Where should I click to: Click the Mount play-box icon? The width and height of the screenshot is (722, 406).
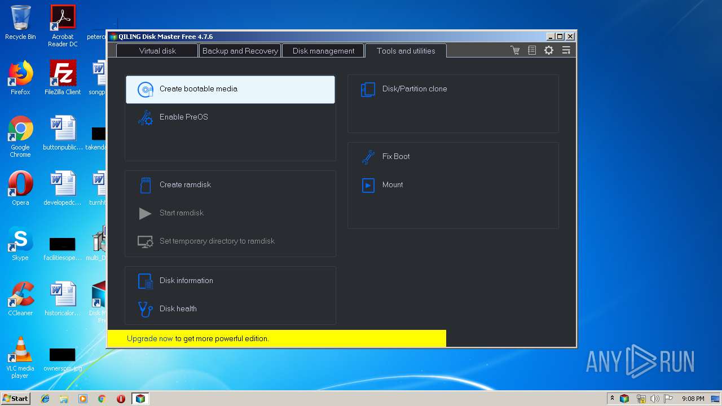(x=368, y=185)
